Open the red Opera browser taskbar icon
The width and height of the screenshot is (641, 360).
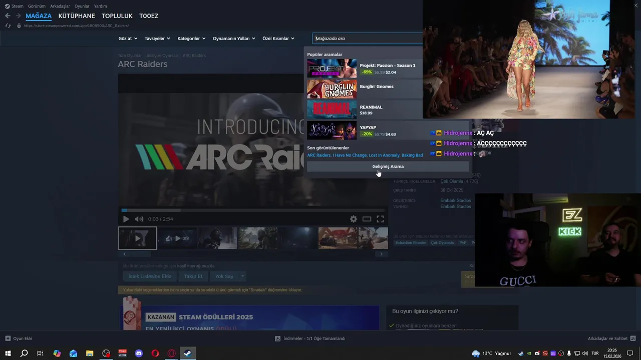pos(155,353)
